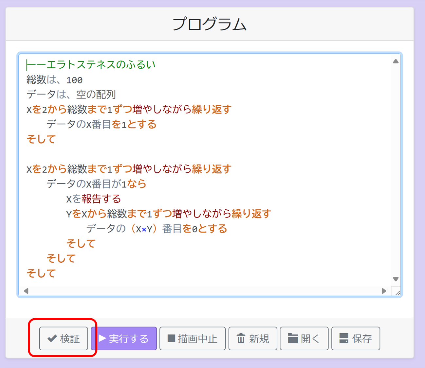Screen dimensions: 425x368
Task: Save the program with 保存 button
Action: 356,339
